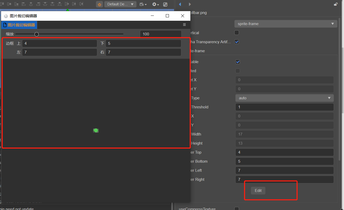Viewport: 344px width, 210px height.
Task: Click the 缩放 value field showing 100
Action: tap(161, 34)
